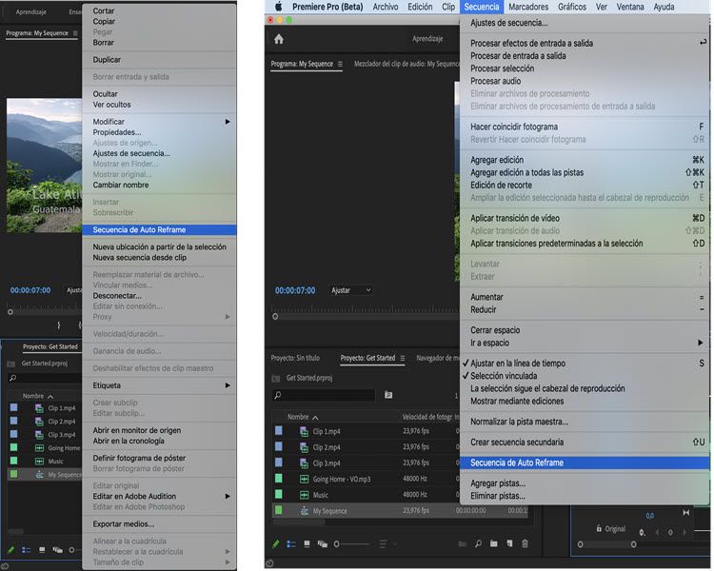Click the green label swatch for Music in right window
Image resolution: width=714 pixels, height=571 pixels.
[279, 495]
